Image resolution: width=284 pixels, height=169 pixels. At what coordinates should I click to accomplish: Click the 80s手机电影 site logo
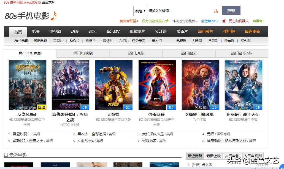(31, 16)
